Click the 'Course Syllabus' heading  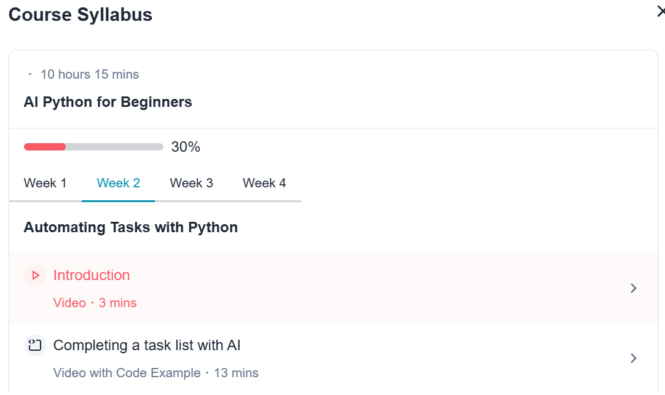pos(80,15)
